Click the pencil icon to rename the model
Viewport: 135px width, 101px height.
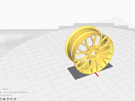click(x=1, y=92)
